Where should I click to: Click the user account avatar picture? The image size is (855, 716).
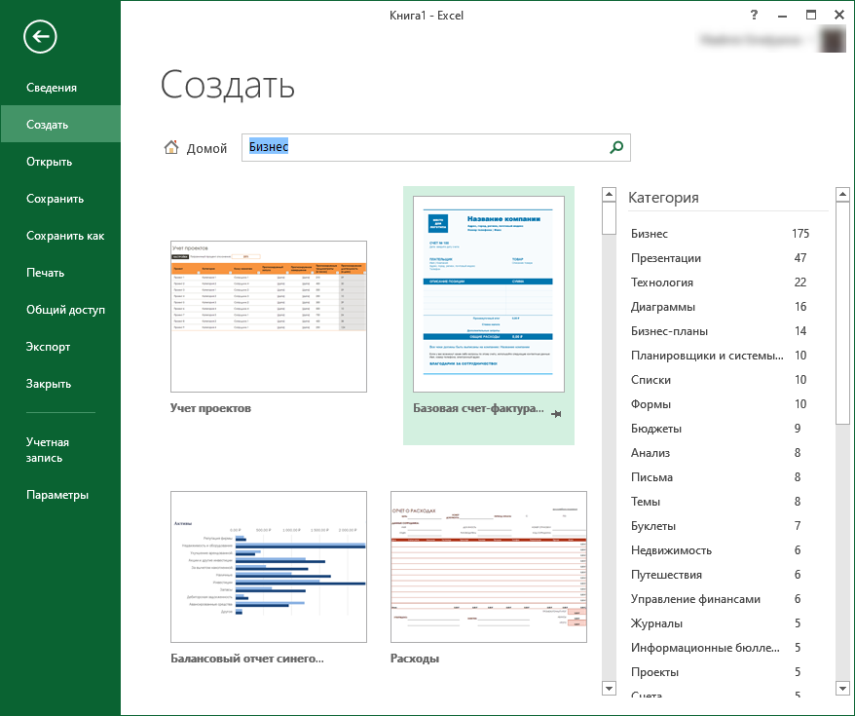[832, 40]
